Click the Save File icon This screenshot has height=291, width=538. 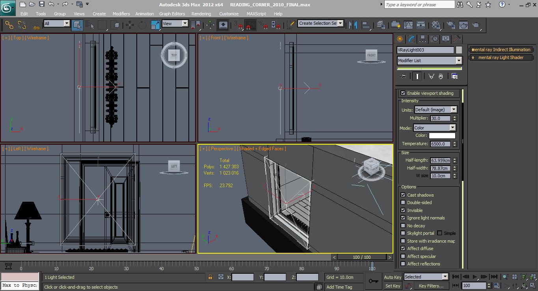42,4
